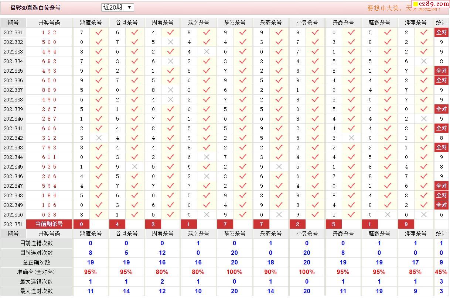Viewport: 450px width, 298px height.
Task: Click winning number 038 for period 2021350
Action: click(49, 215)
